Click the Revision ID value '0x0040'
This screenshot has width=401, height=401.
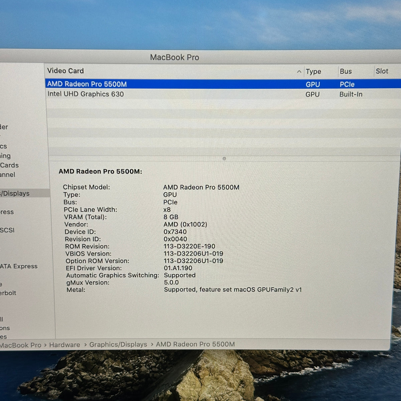coord(175,239)
